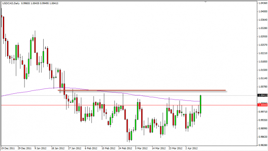The image size is (268, 151).
Task: Select the brown horizontal resistance line
Action: (142, 90)
